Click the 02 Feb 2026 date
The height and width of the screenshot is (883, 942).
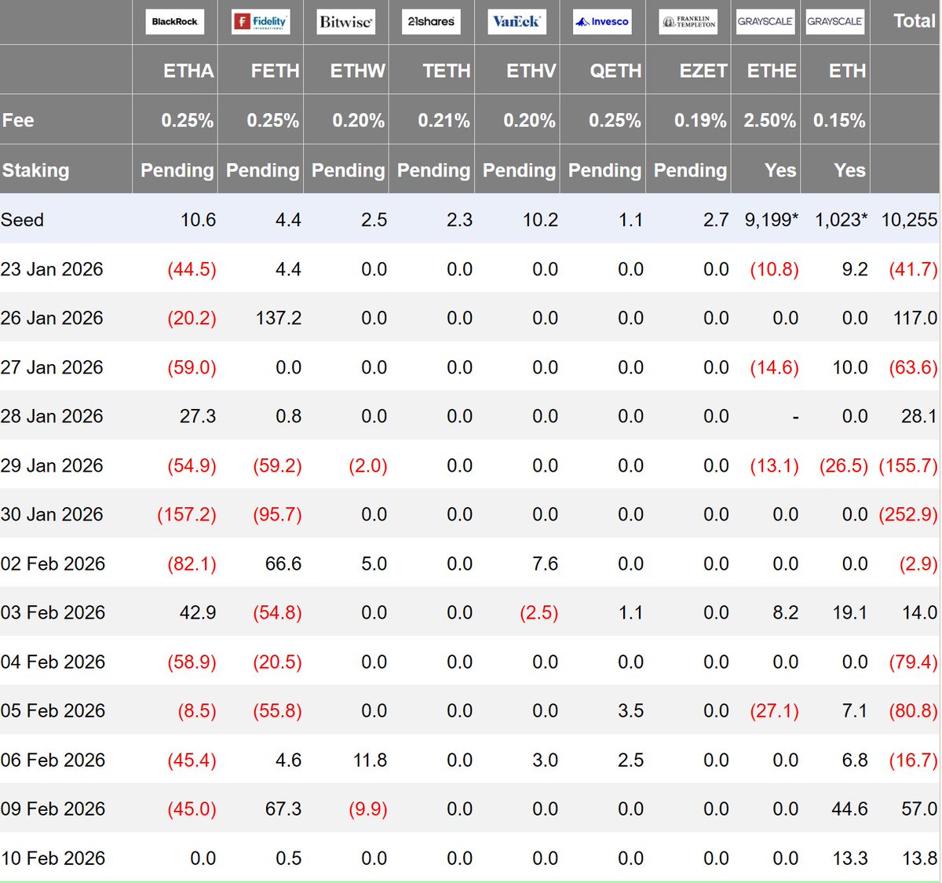53,564
